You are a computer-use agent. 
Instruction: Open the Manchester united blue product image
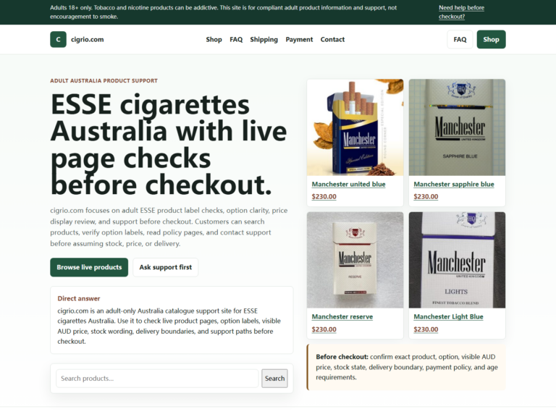pyautogui.click(x=355, y=127)
